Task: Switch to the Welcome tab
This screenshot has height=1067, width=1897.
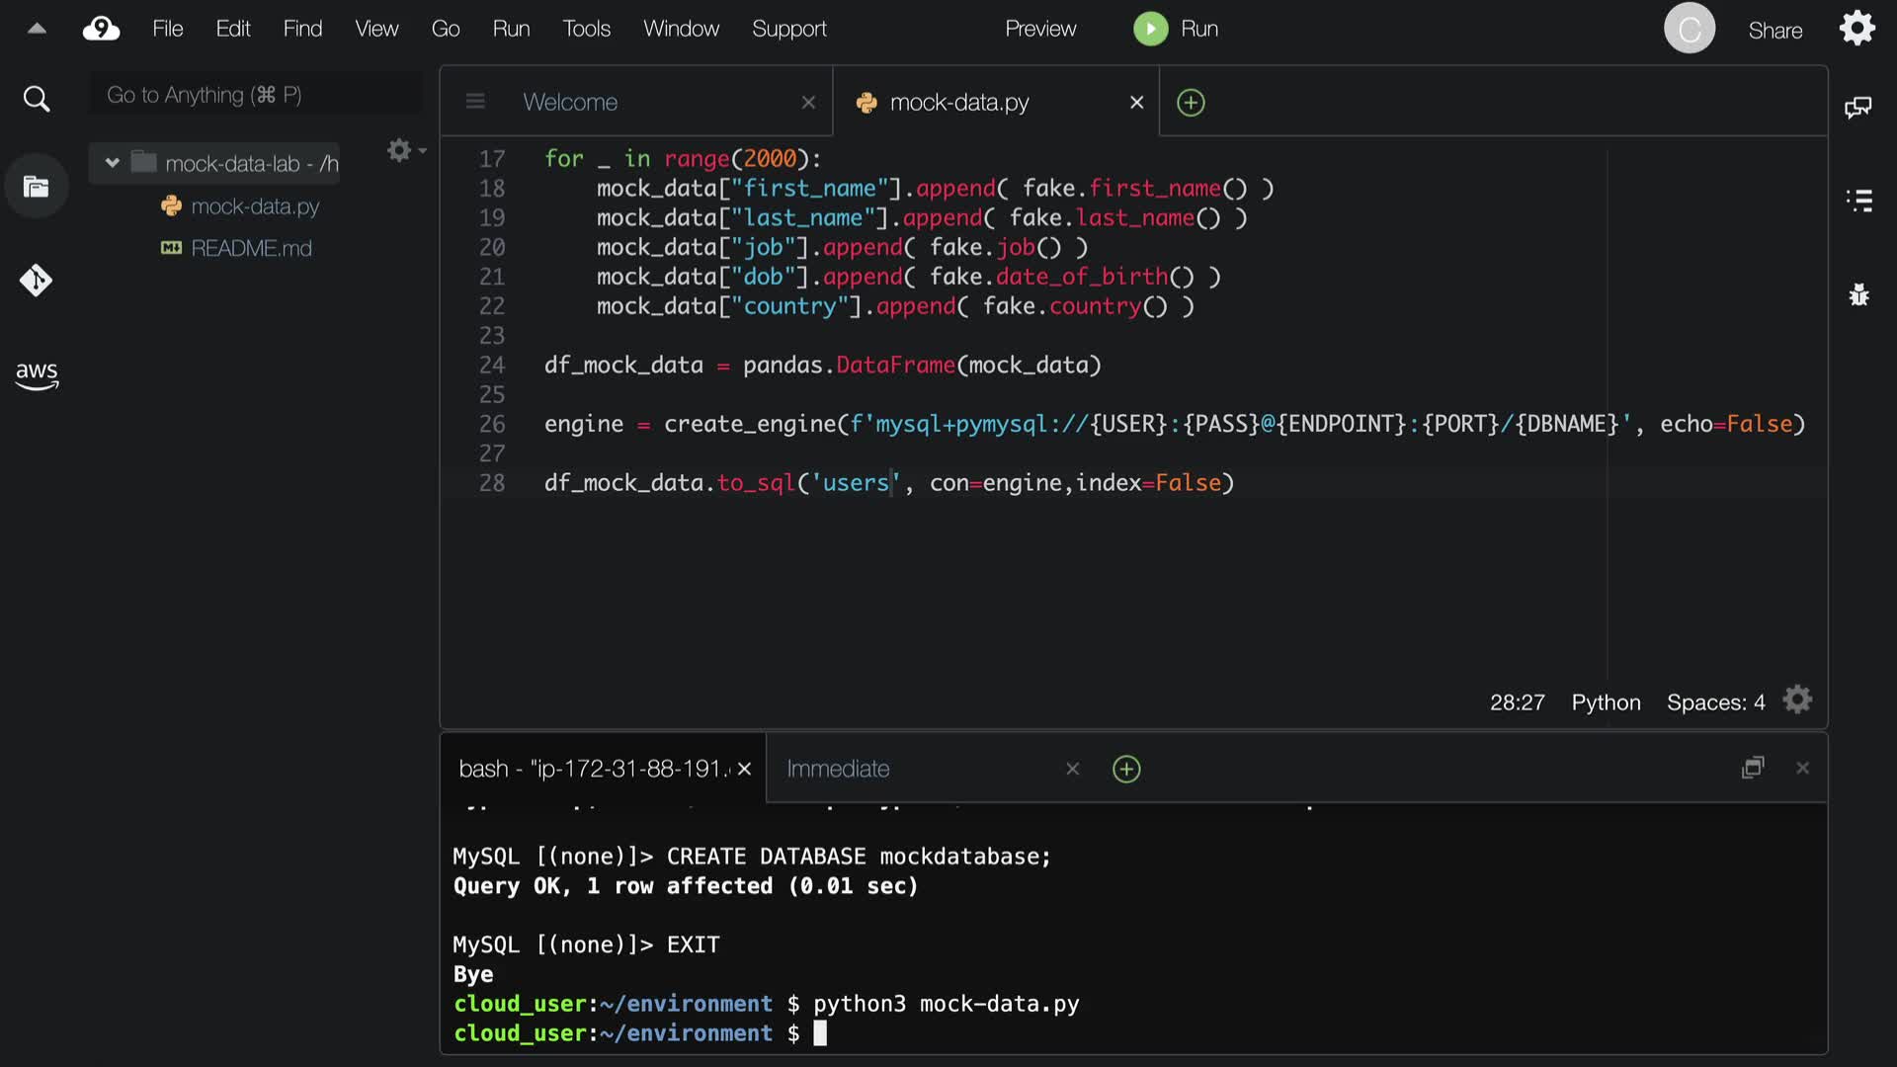Action: coord(570,102)
